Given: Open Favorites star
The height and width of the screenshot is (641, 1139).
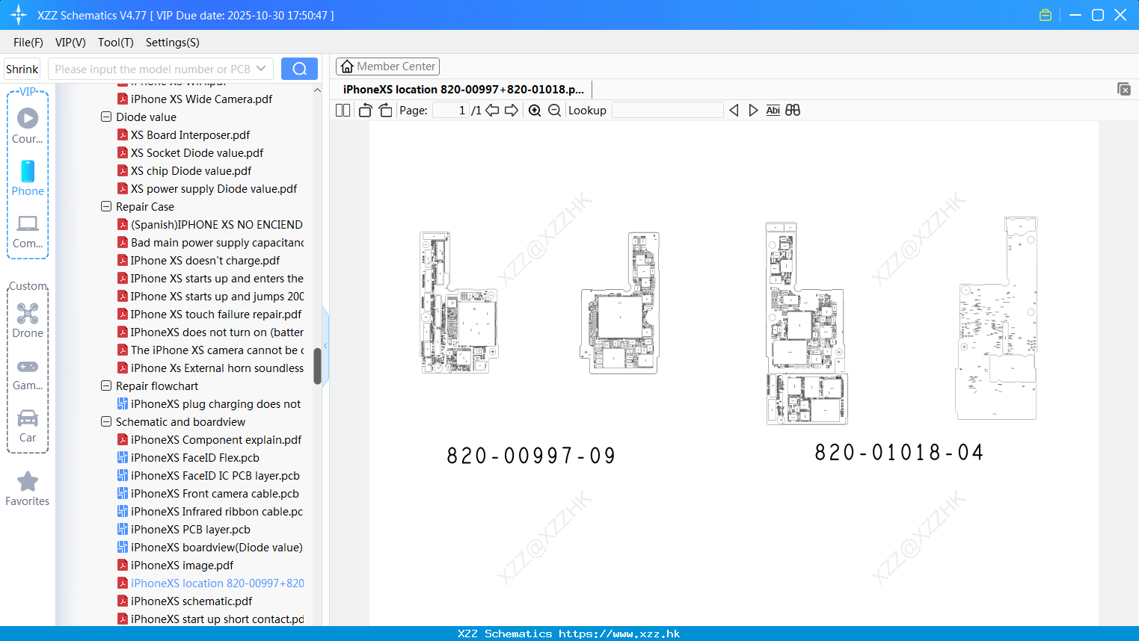Looking at the screenshot, I should (x=28, y=489).
